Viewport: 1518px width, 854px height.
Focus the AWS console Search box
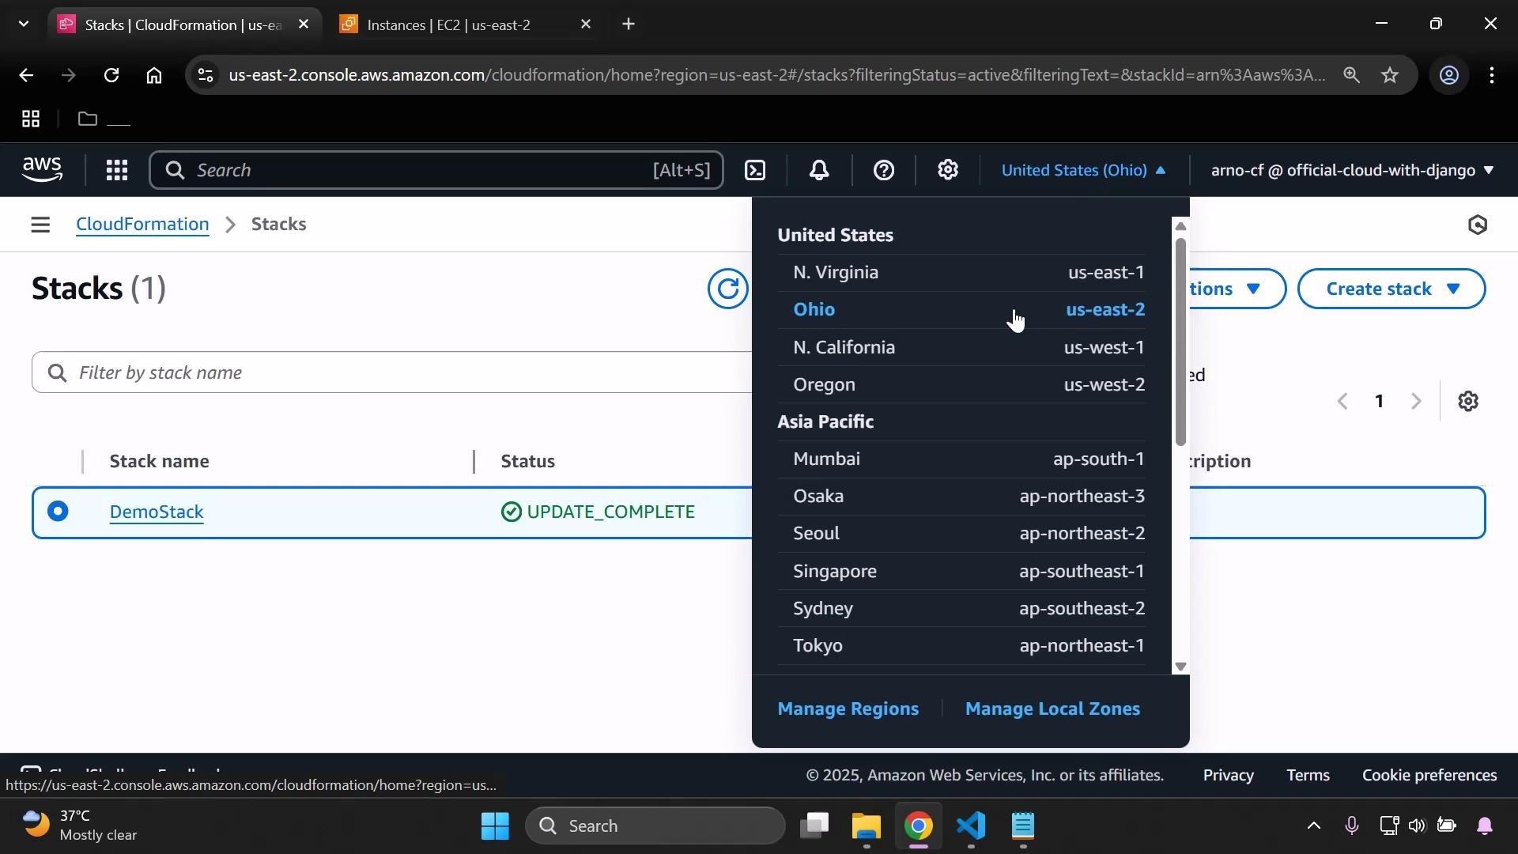[x=436, y=170]
